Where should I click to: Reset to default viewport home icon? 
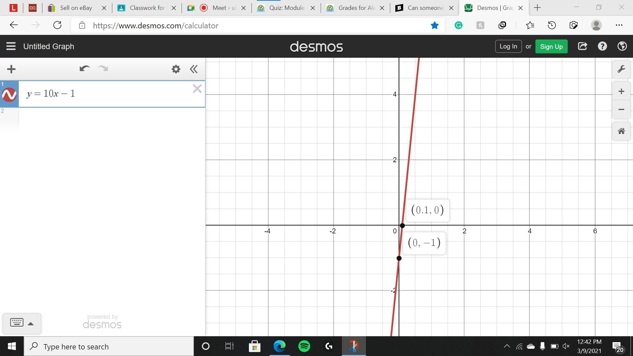[621, 131]
